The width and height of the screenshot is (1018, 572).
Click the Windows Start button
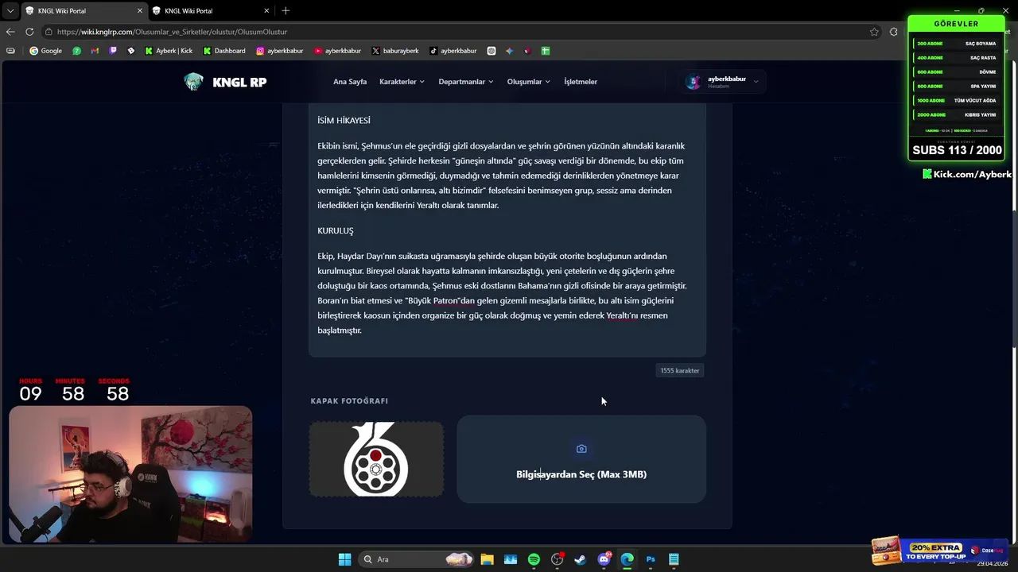[344, 559]
